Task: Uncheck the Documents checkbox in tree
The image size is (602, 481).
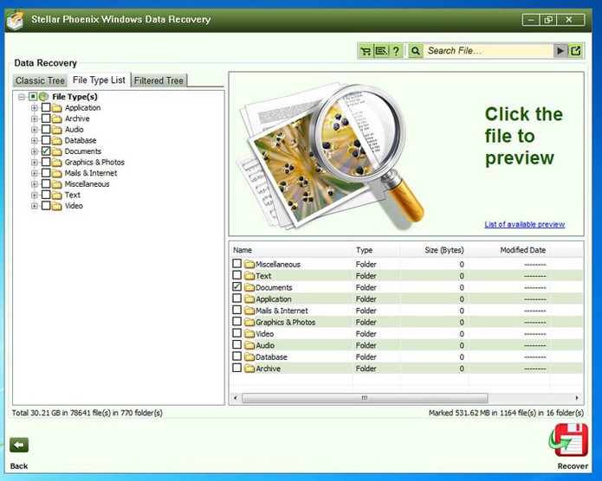Action: coord(46,151)
